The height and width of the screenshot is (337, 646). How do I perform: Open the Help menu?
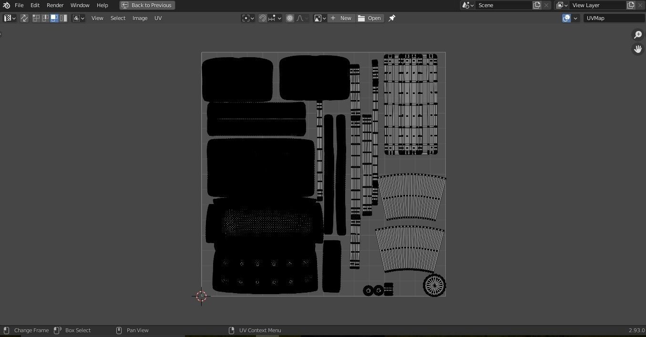(x=102, y=5)
